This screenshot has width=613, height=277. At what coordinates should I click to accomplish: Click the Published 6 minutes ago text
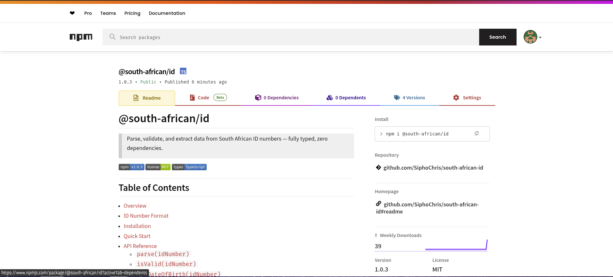[196, 82]
